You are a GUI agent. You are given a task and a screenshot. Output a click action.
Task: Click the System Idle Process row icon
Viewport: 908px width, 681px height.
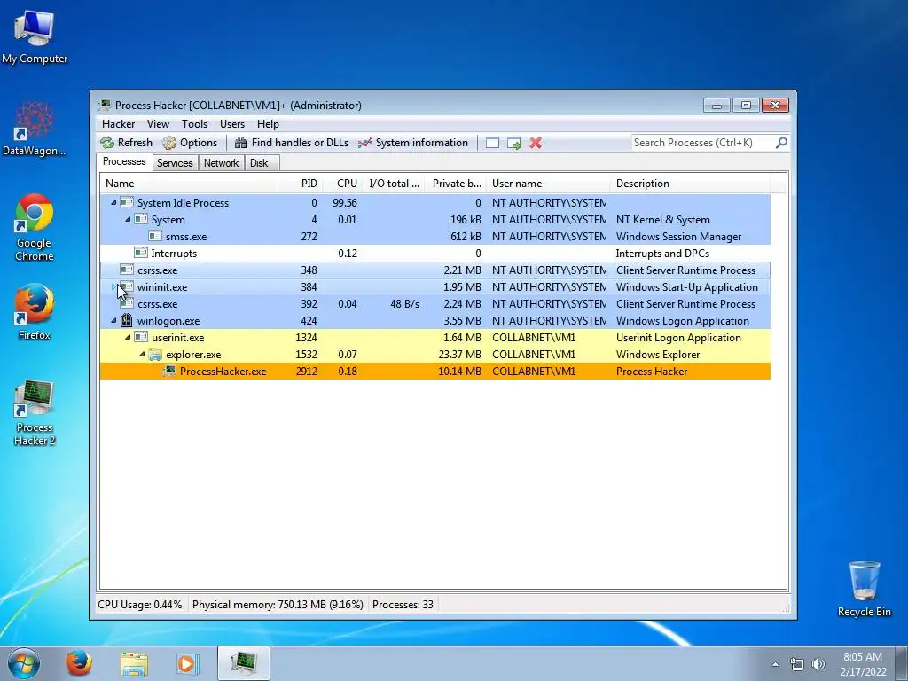point(126,203)
